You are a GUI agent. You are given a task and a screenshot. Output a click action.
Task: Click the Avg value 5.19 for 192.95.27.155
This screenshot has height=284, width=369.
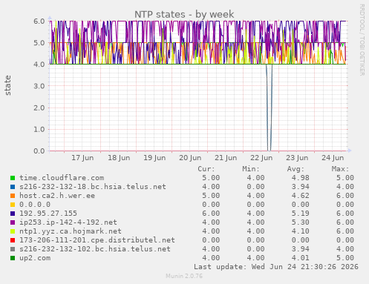coord(300,214)
